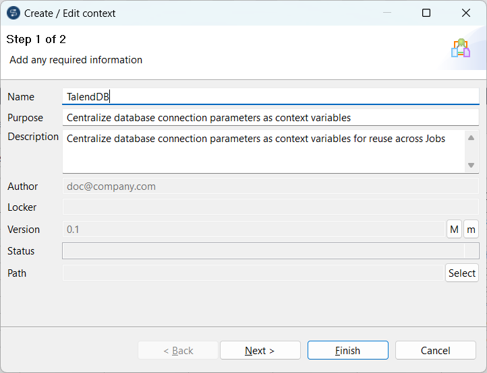Click the Locker field
This screenshot has width=487, height=373.
[x=270, y=207]
